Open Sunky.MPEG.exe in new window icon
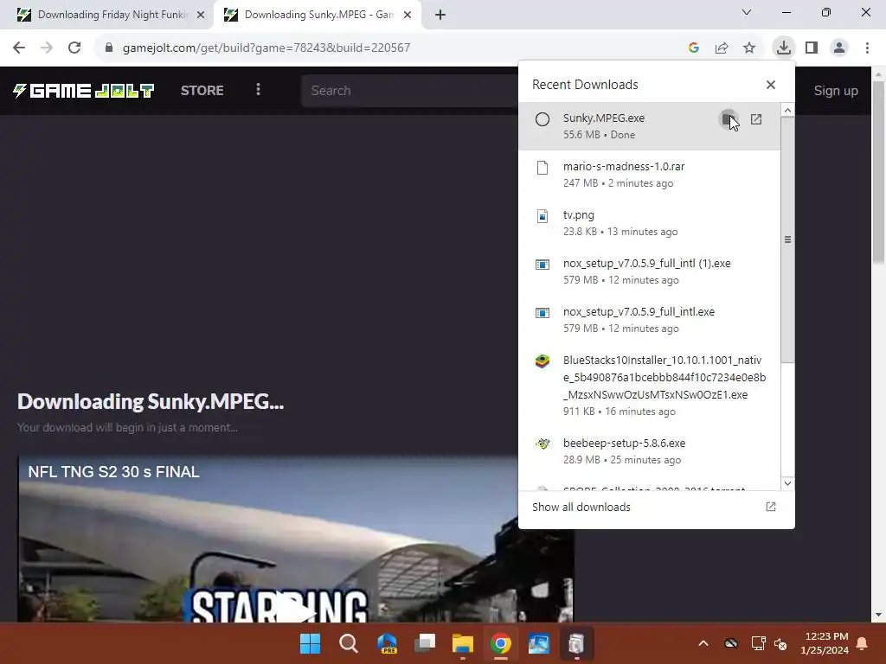The width and height of the screenshot is (886, 664). (756, 119)
